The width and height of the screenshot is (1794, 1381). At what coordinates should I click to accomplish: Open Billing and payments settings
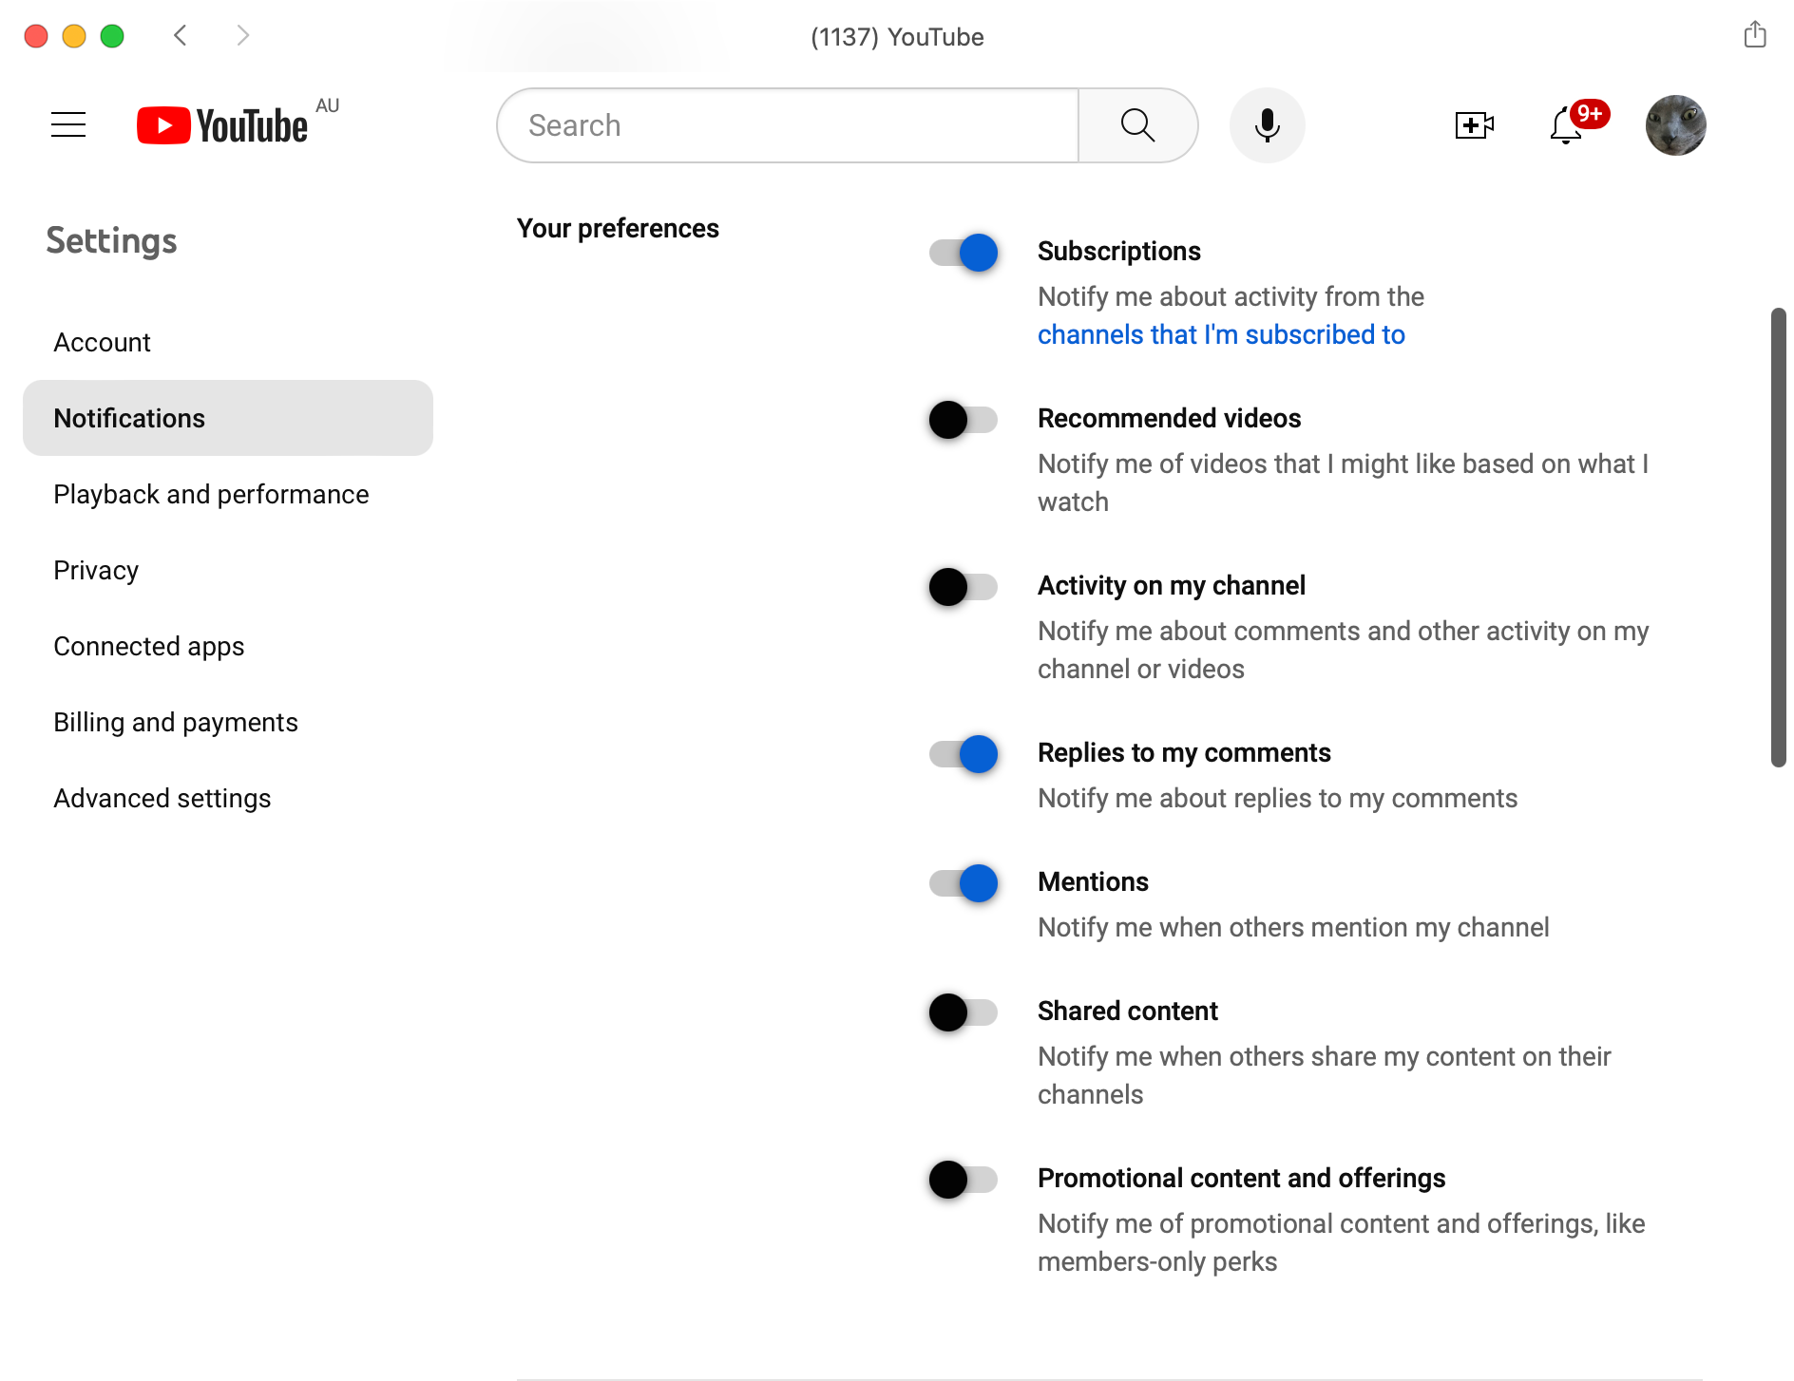pos(176,722)
